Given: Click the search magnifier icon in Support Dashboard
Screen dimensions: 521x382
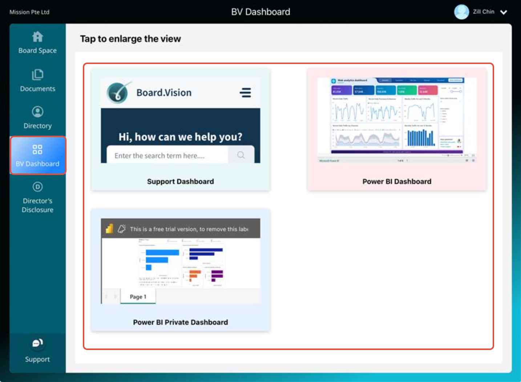Looking at the screenshot, I should coord(241,155).
